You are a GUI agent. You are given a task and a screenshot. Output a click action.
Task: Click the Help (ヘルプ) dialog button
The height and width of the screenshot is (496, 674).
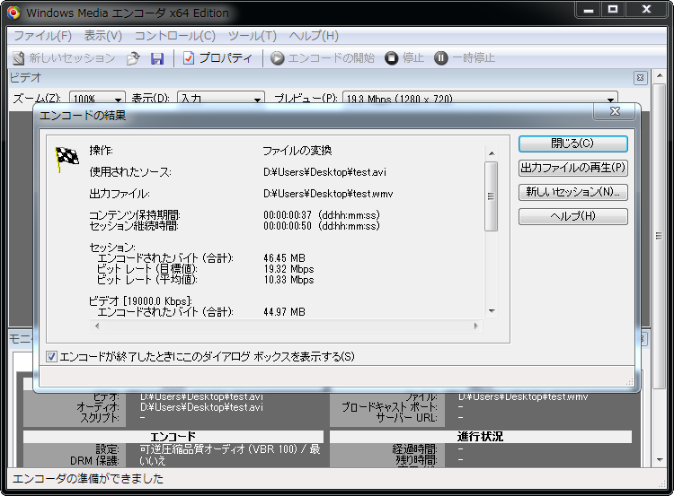click(572, 216)
